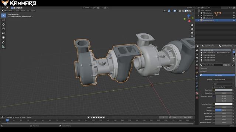The width and height of the screenshot is (236, 132).
Task: Open the Principled BSDF surface selector
Action: (223, 80)
